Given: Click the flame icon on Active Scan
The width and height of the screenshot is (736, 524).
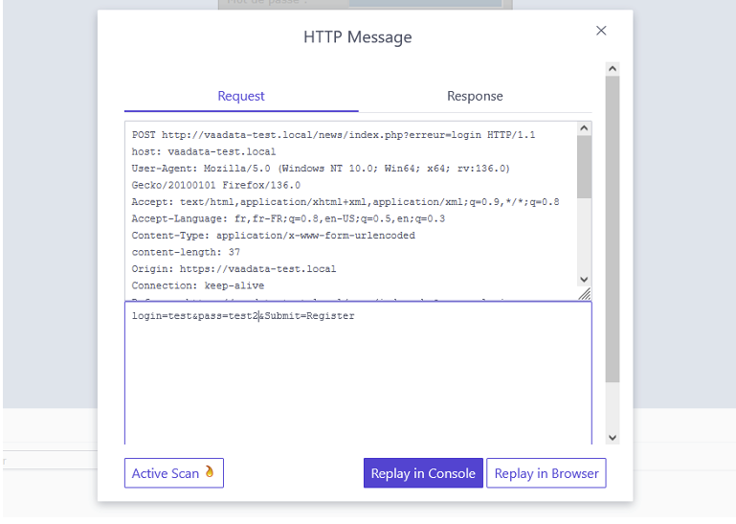Looking at the screenshot, I should (x=211, y=472).
